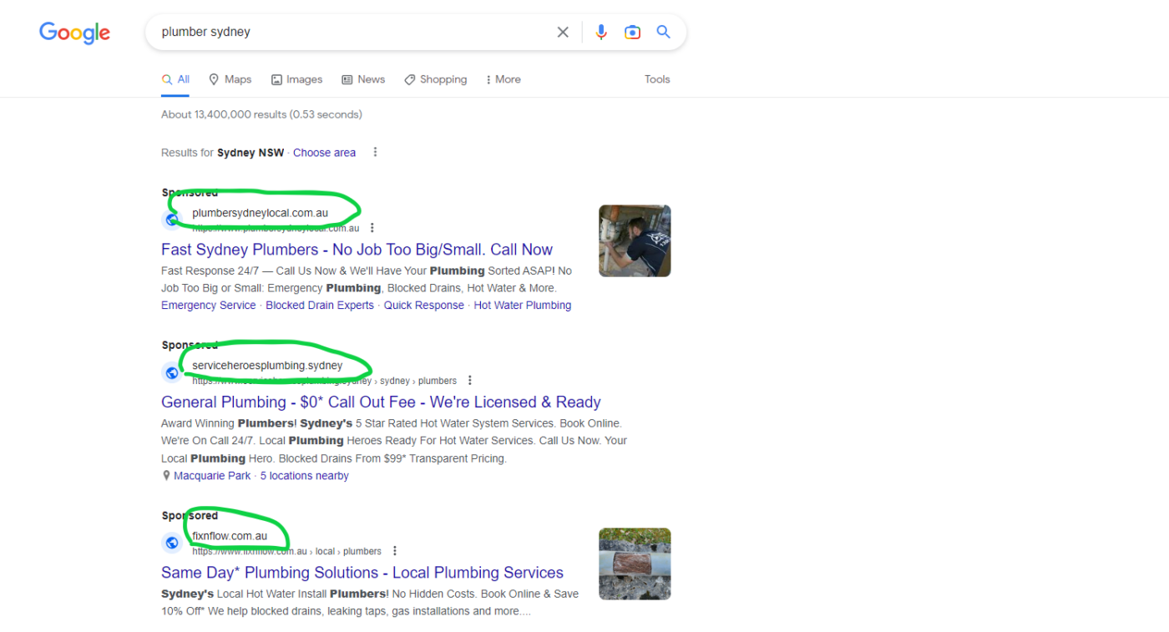This screenshot has height=632, width=1169.
Task: Open three-dot menu next to Choose area
Action: (x=375, y=152)
